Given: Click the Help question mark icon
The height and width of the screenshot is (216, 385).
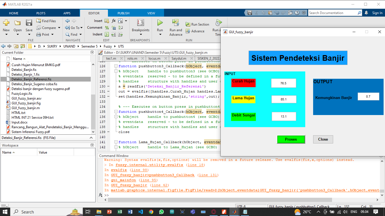Looking at the screenshot, I should click(x=297, y=13).
